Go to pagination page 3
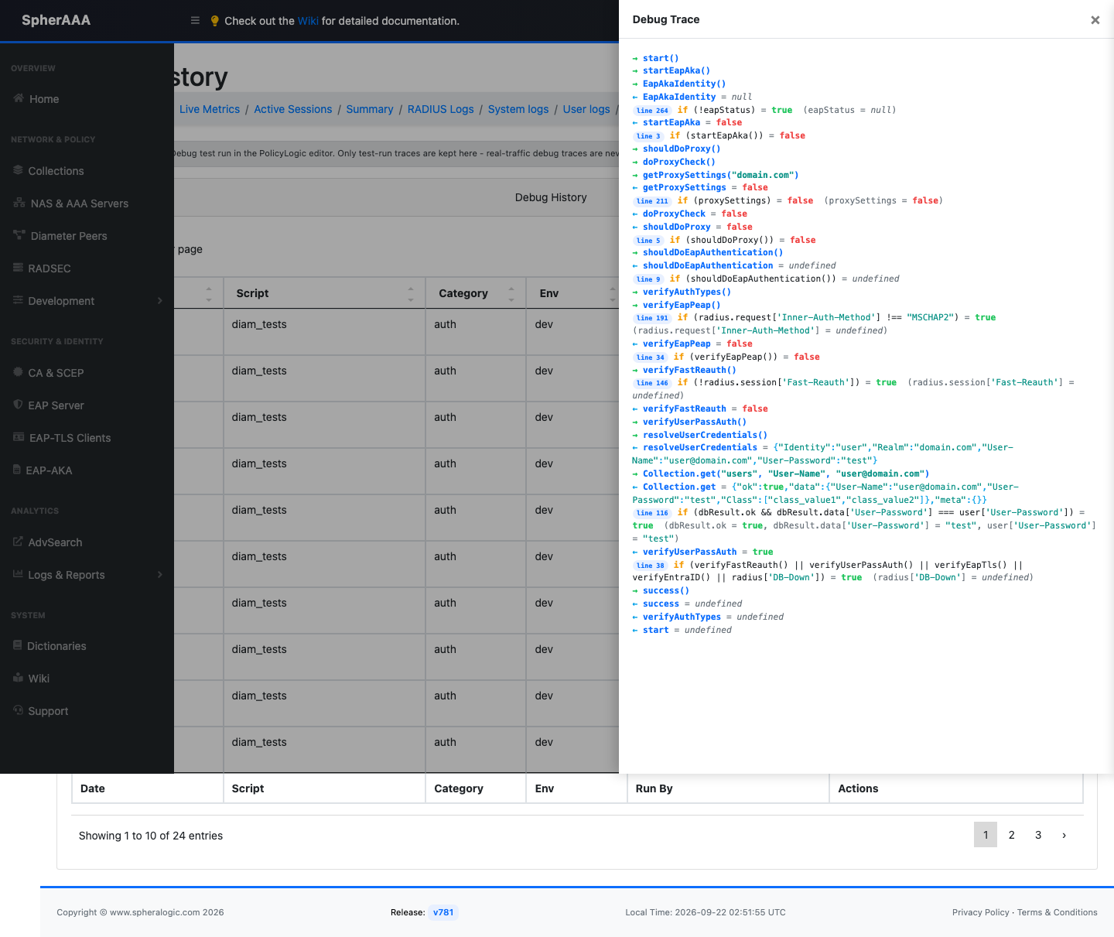The height and width of the screenshot is (937, 1114). click(x=1038, y=835)
